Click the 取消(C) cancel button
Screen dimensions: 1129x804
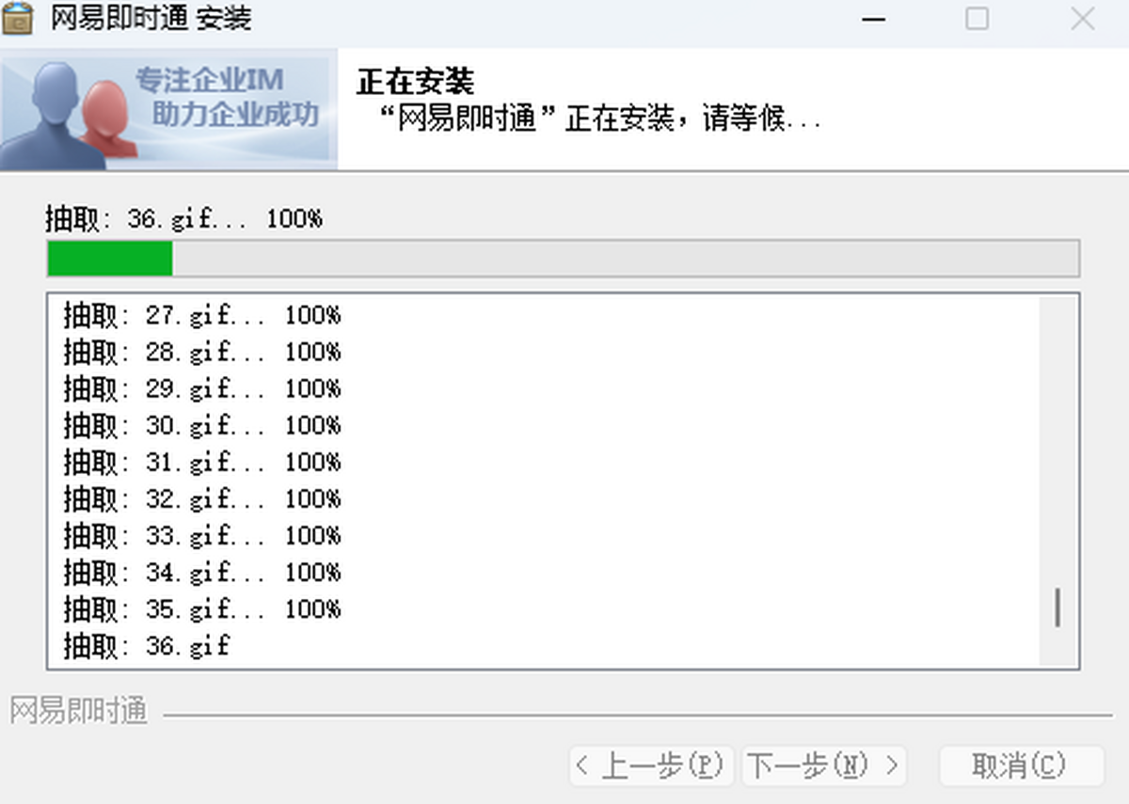click(1021, 765)
